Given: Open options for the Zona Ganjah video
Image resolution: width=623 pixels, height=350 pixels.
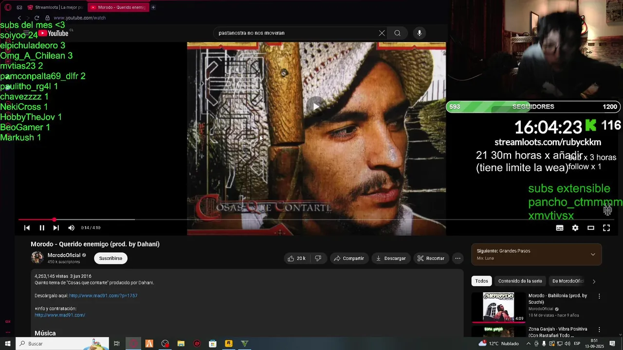Looking at the screenshot, I should (599, 330).
